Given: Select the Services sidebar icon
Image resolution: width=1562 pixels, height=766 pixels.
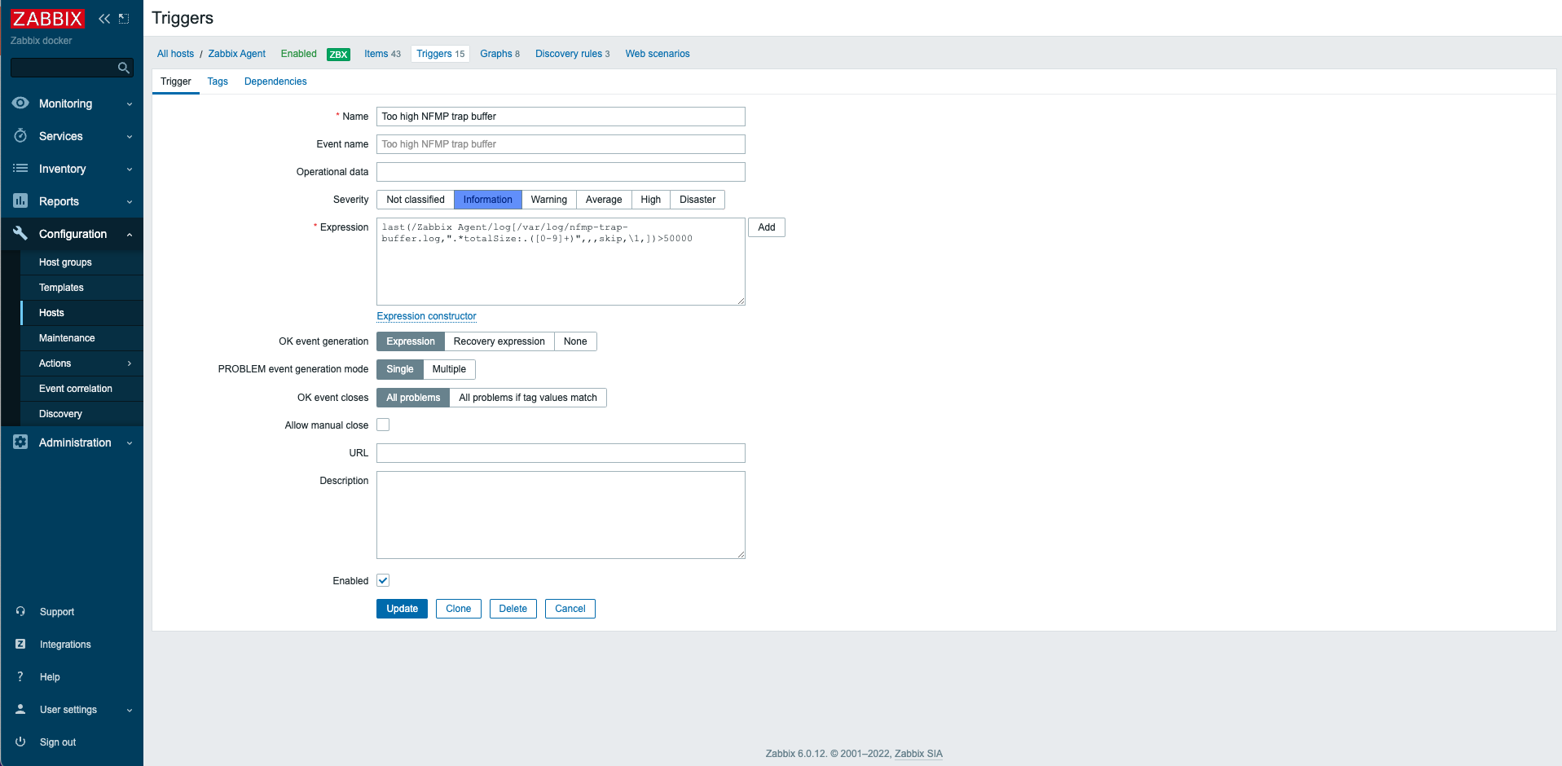Looking at the screenshot, I should pyautogui.click(x=20, y=136).
